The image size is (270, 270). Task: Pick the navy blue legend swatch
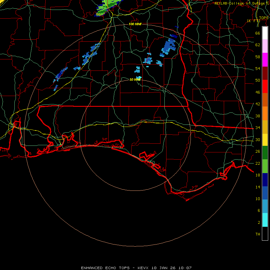coord(265,180)
